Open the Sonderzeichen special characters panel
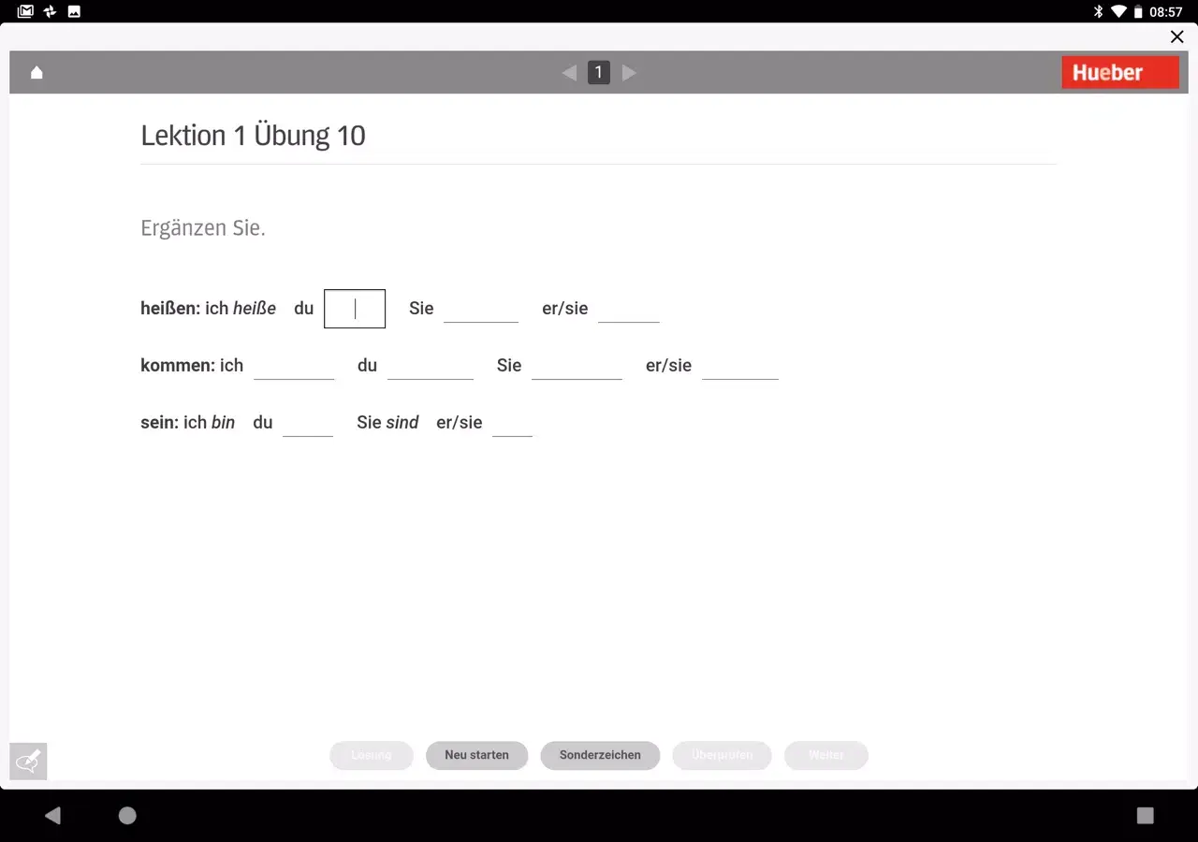The image size is (1198, 842). [x=600, y=755]
